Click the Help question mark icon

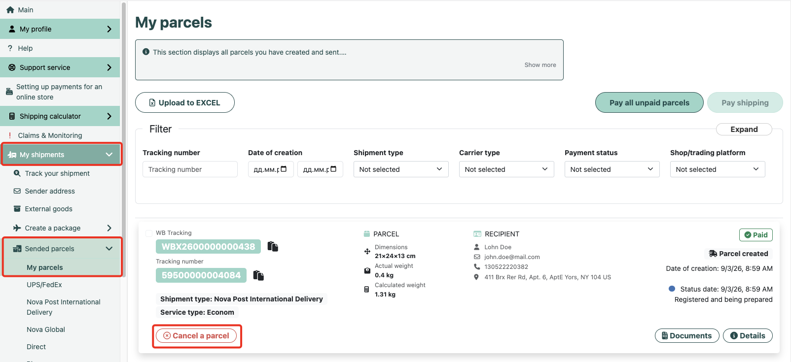(10, 48)
